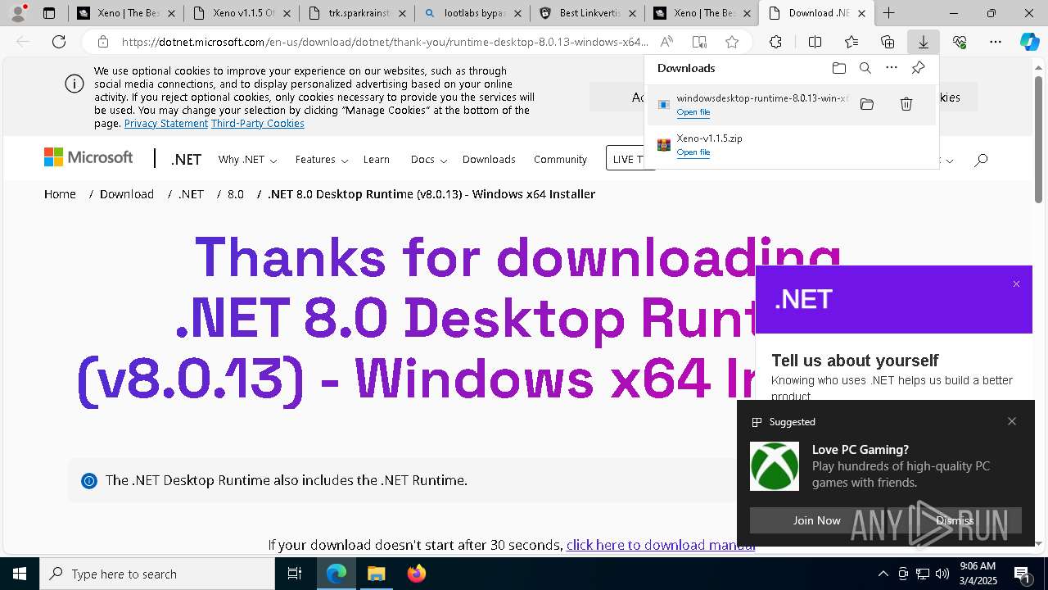Open Browser essentials heart icon
This screenshot has width=1048, height=590.
click(x=960, y=42)
